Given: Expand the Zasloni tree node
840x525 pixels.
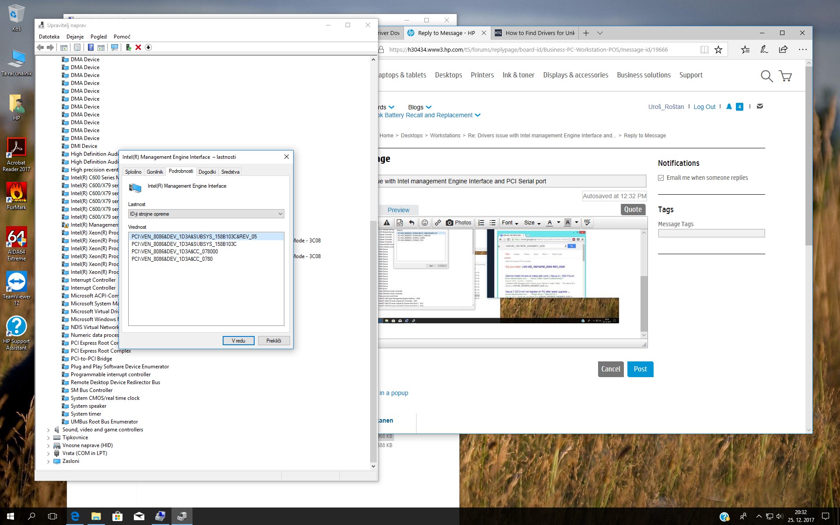Looking at the screenshot, I should (49, 462).
